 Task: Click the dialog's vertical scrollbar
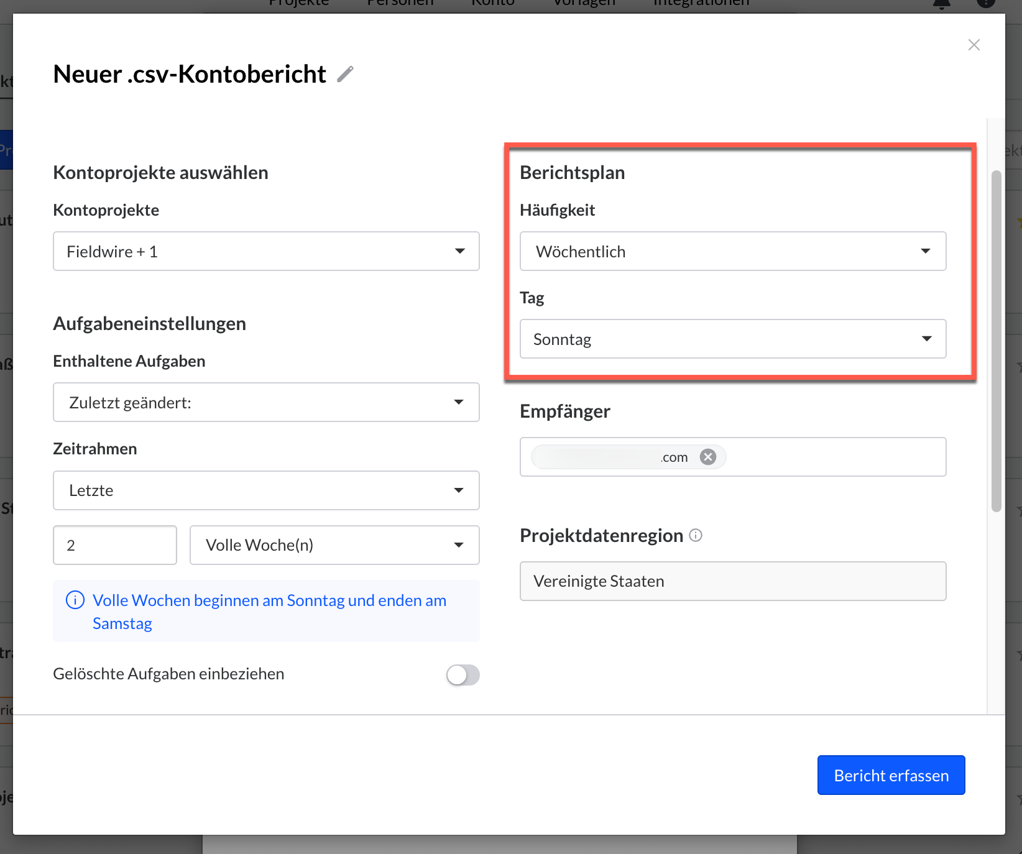coord(996,341)
